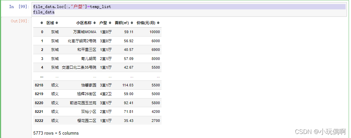This screenshot has height=138, width=351.
Task: Click area value 114.03
Action: point(128,85)
